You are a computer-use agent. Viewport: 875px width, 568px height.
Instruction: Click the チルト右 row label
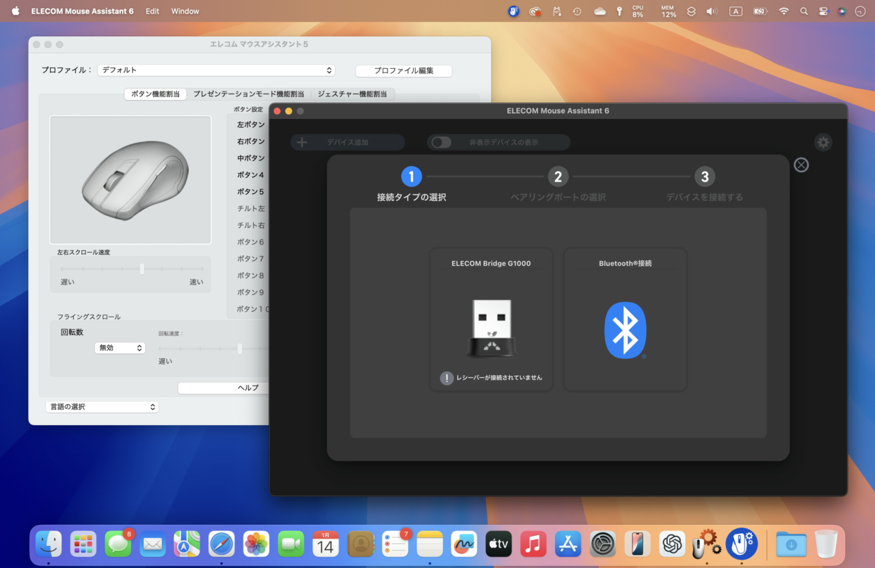click(251, 225)
